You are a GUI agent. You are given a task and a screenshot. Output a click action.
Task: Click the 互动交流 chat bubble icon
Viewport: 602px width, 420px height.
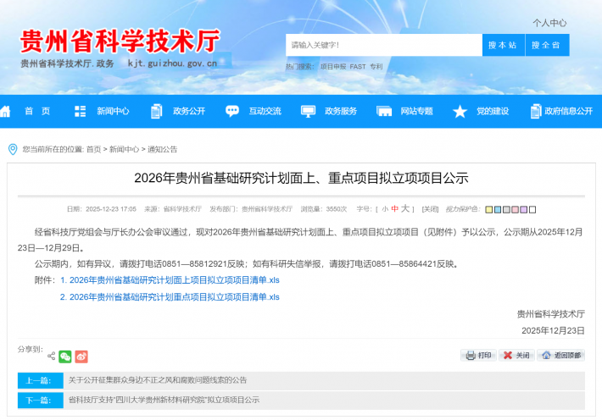(232, 111)
